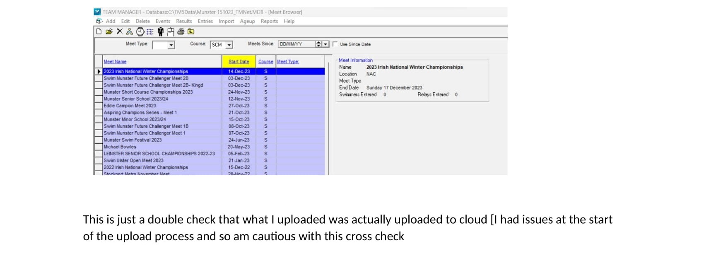This screenshot has width=704, height=256.
Task: Click the hierarchy tree toolbar icon
Action: coord(130,31)
